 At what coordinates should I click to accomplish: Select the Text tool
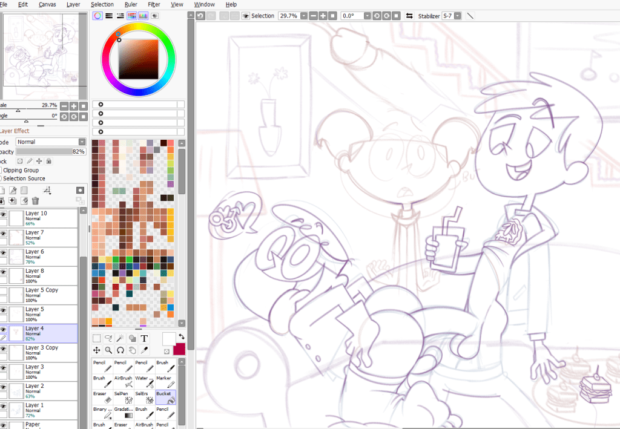[x=144, y=339]
